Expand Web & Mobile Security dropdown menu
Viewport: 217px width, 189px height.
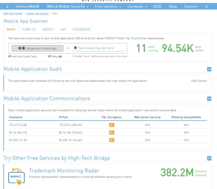tap(68, 6)
